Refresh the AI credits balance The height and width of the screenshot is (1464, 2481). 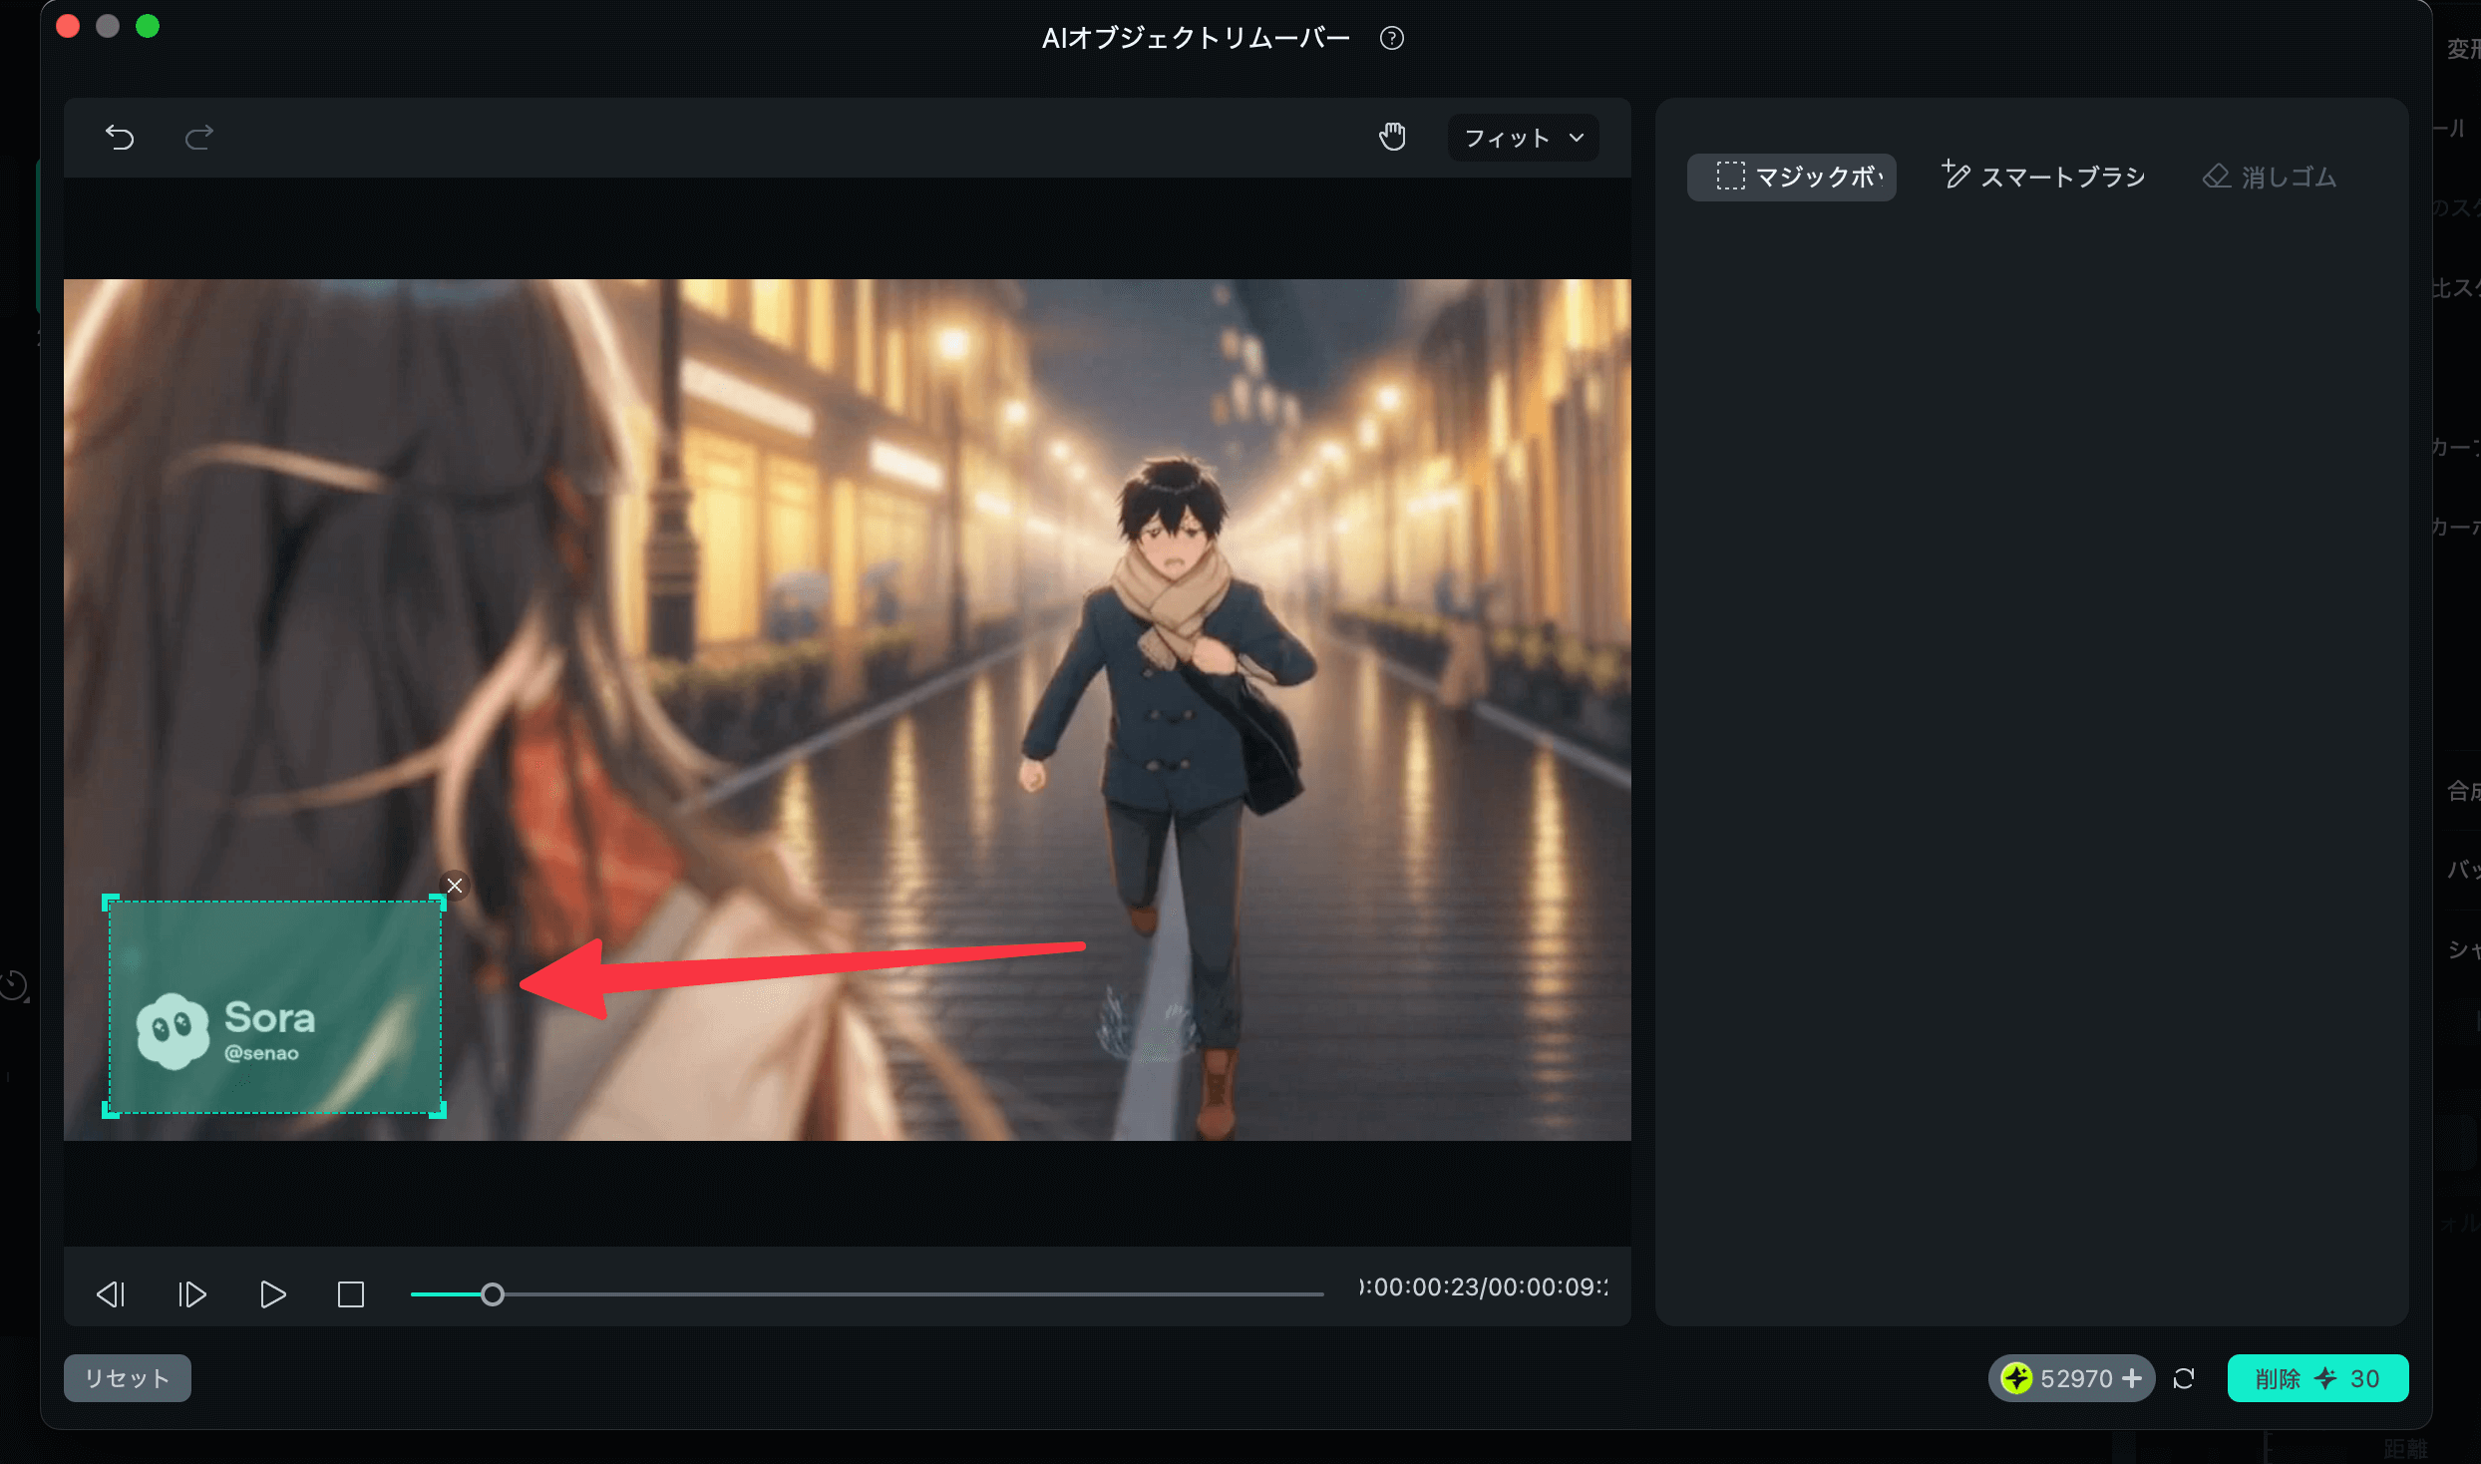[2184, 1378]
